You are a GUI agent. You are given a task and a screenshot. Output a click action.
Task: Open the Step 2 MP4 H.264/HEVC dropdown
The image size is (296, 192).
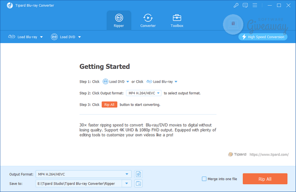(x=144, y=93)
